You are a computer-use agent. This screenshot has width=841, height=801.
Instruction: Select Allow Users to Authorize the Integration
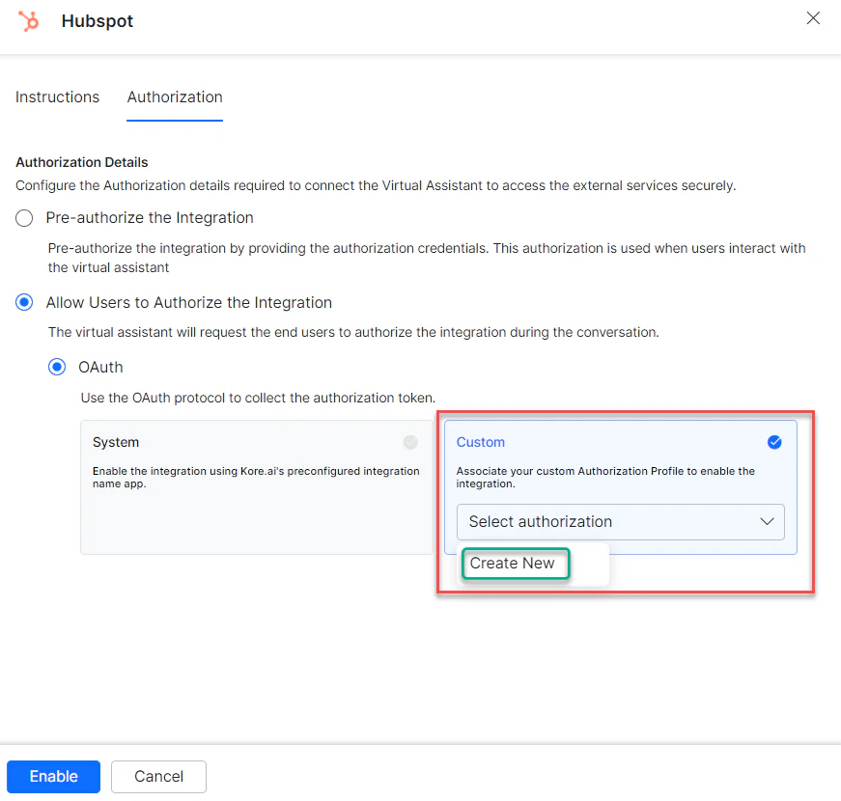click(x=23, y=302)
